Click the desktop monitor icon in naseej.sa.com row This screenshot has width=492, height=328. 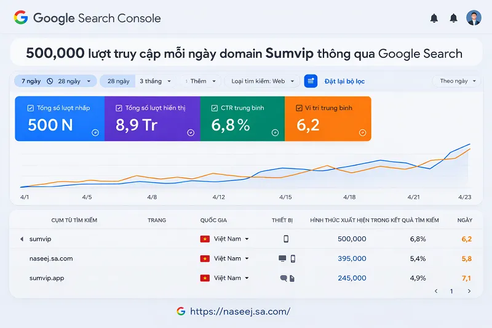point(282,258)
